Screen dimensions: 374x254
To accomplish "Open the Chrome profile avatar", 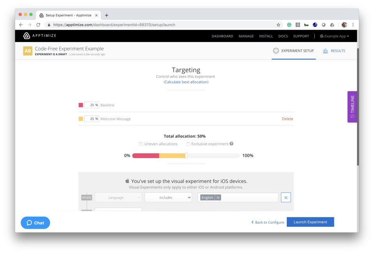I will 344,25.
